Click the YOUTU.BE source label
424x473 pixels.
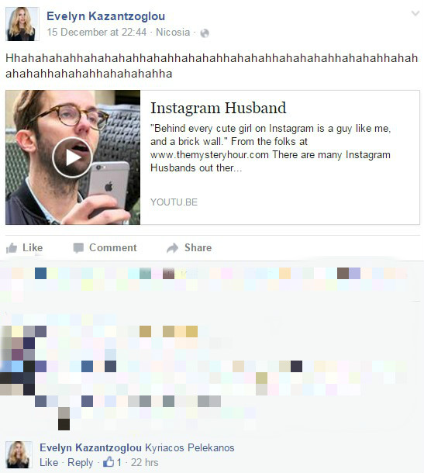(x=174, y=202)
